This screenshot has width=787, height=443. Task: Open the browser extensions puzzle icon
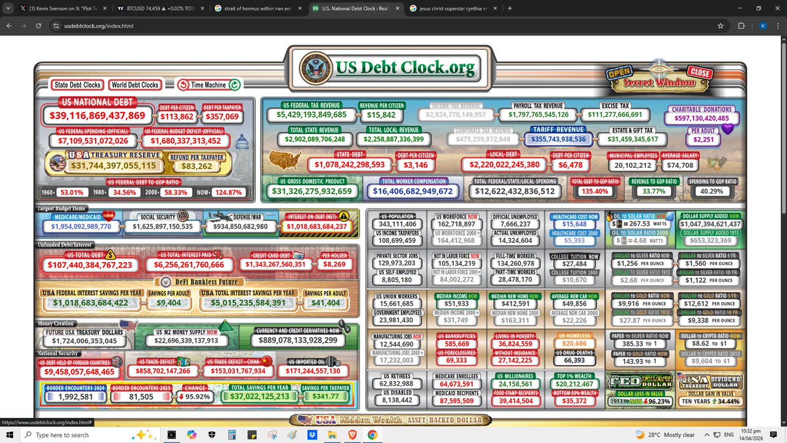pyautogui.click(x=741, y=26)
